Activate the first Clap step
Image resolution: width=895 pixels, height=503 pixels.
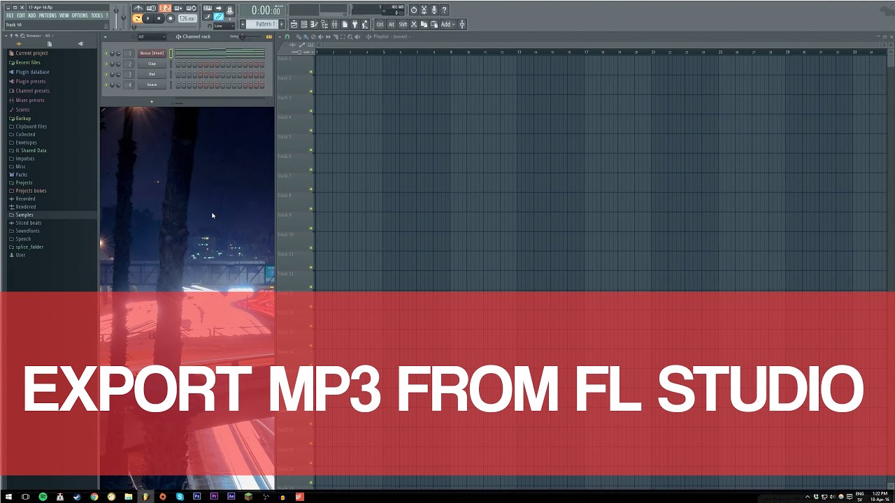click(178, 64)
